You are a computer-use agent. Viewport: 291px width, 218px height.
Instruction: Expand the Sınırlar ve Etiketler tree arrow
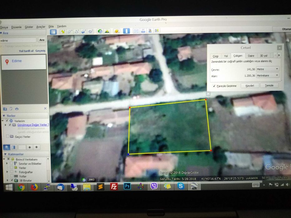7,163
